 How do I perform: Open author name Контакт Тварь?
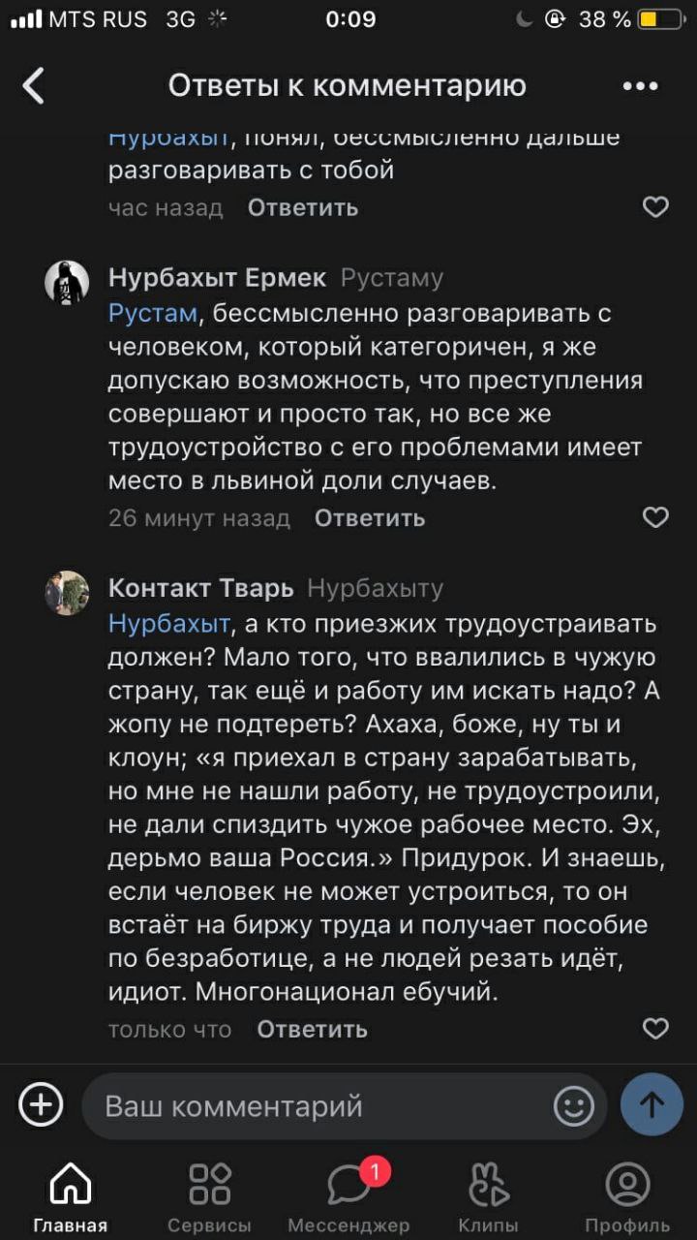pos(200,588)
